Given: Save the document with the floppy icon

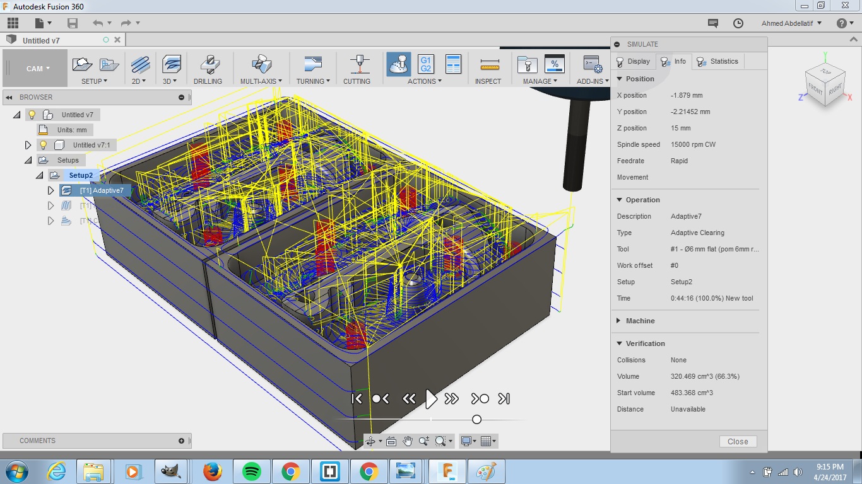Looking at the screenshot, I should click(73, 23).
